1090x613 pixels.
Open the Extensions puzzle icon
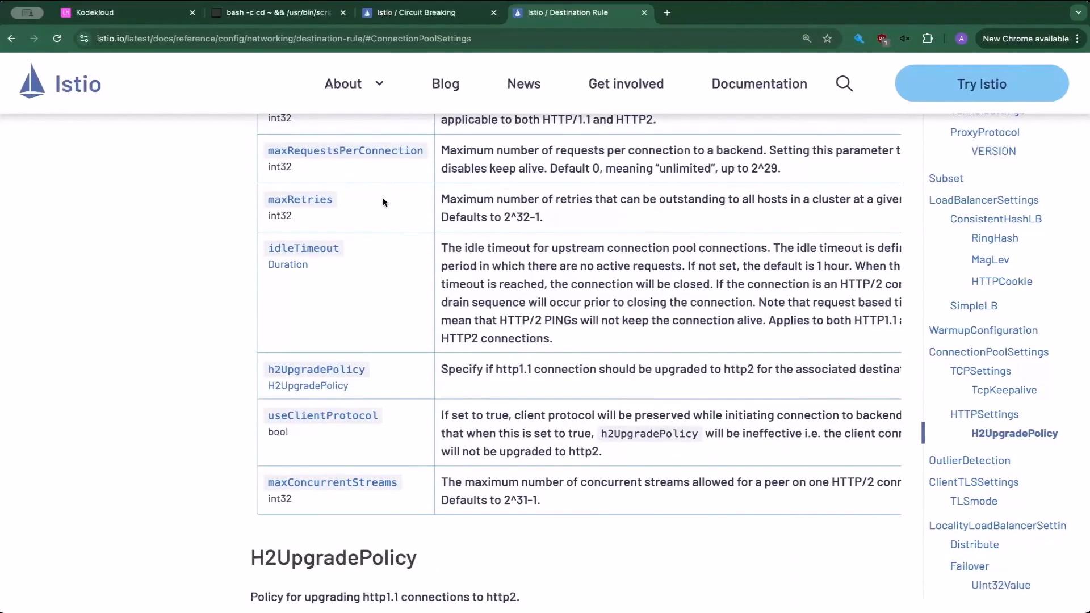928,39
